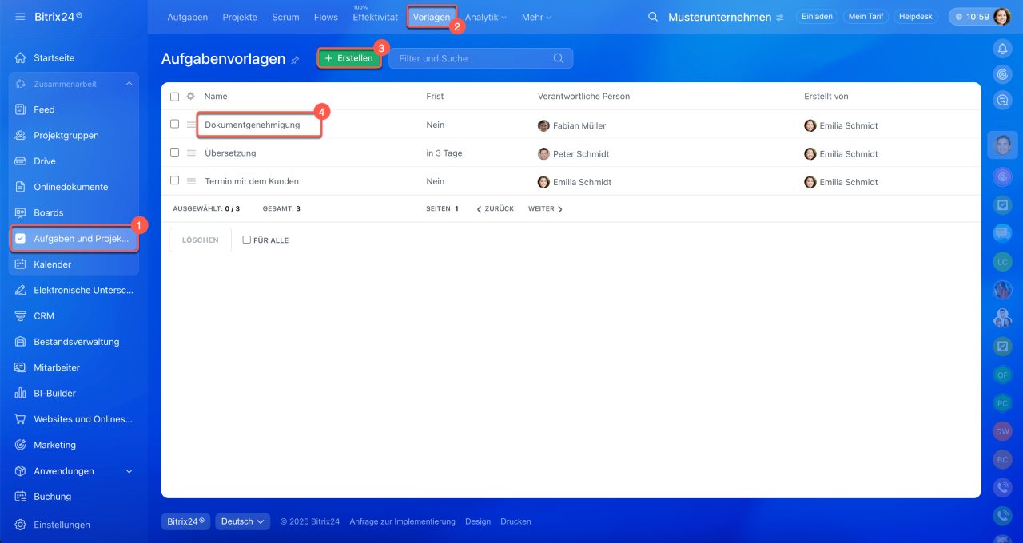Click the Drive sidebar icon
The image size is (1023, 543).
click(21, 161)
